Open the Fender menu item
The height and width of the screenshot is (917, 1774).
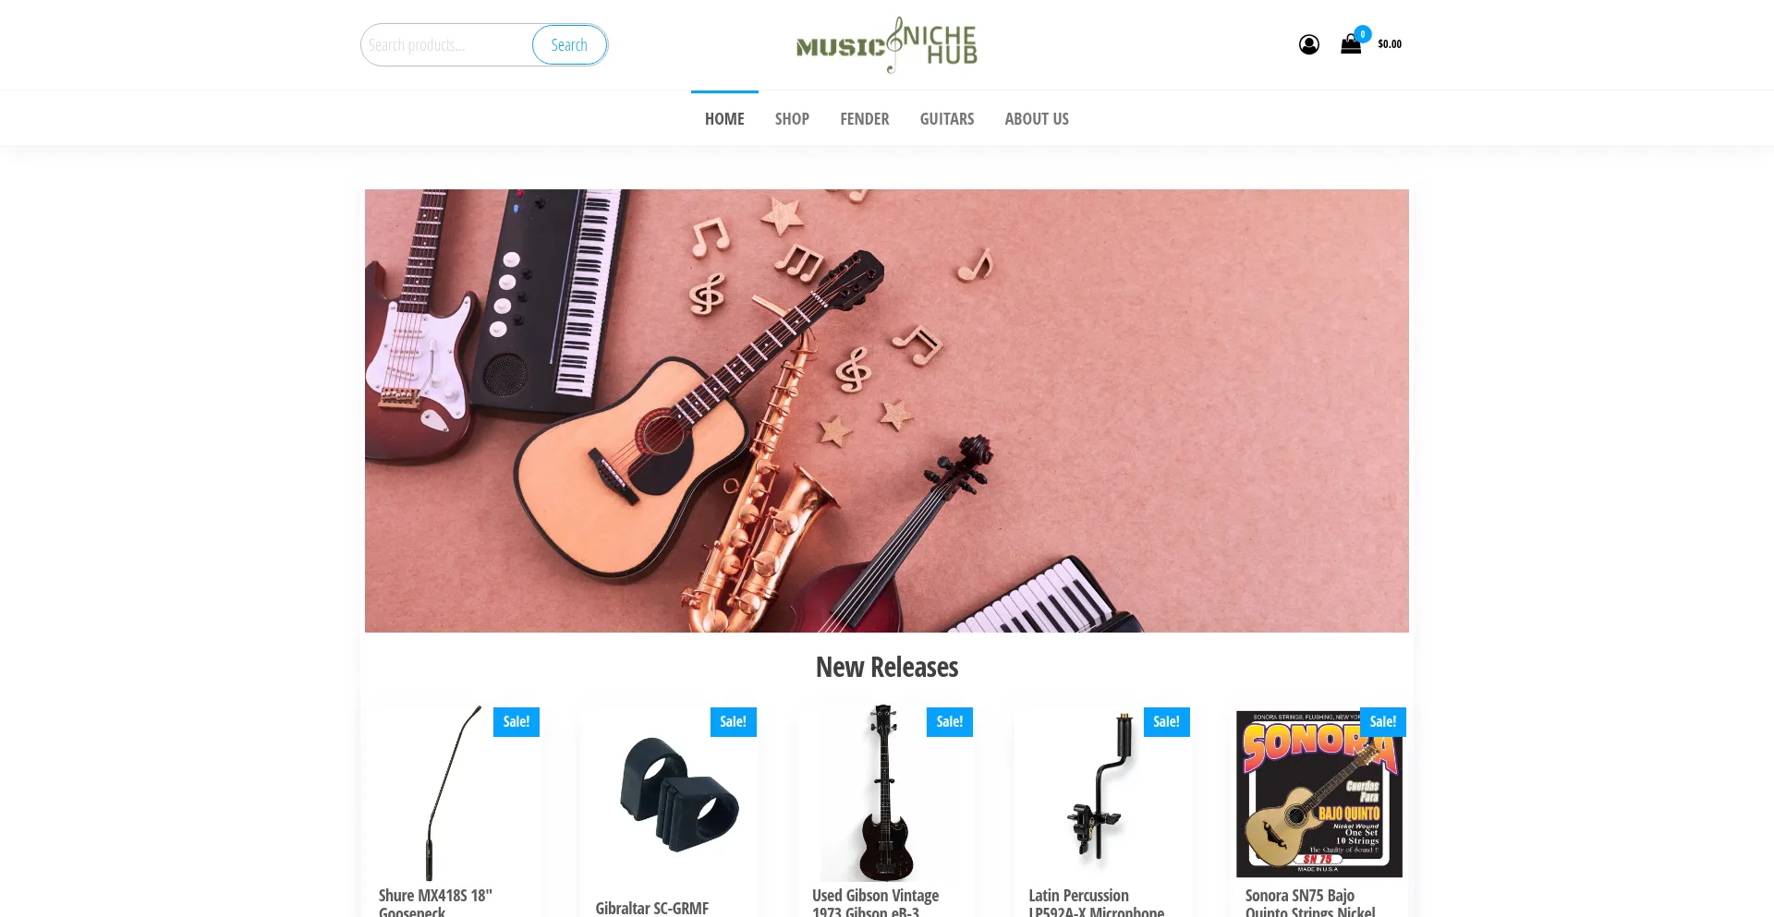point(865,119)
